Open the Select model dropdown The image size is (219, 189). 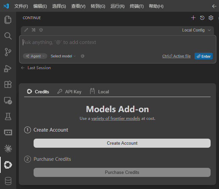63,56
